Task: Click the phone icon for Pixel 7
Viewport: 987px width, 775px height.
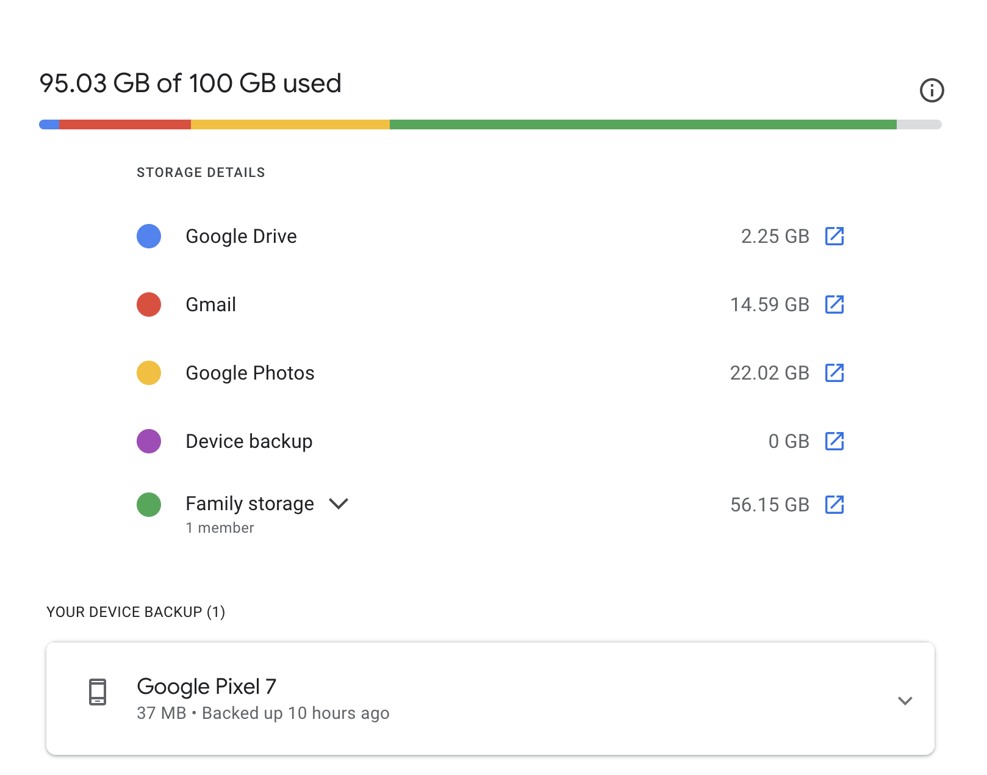Action: [x=98, y=692]
